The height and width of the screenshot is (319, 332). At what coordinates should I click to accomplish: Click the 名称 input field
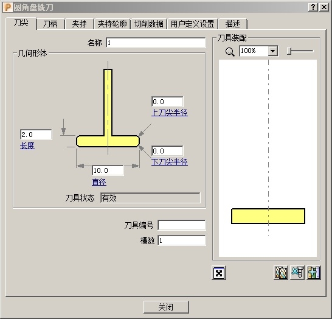click(x=156, y=43)
